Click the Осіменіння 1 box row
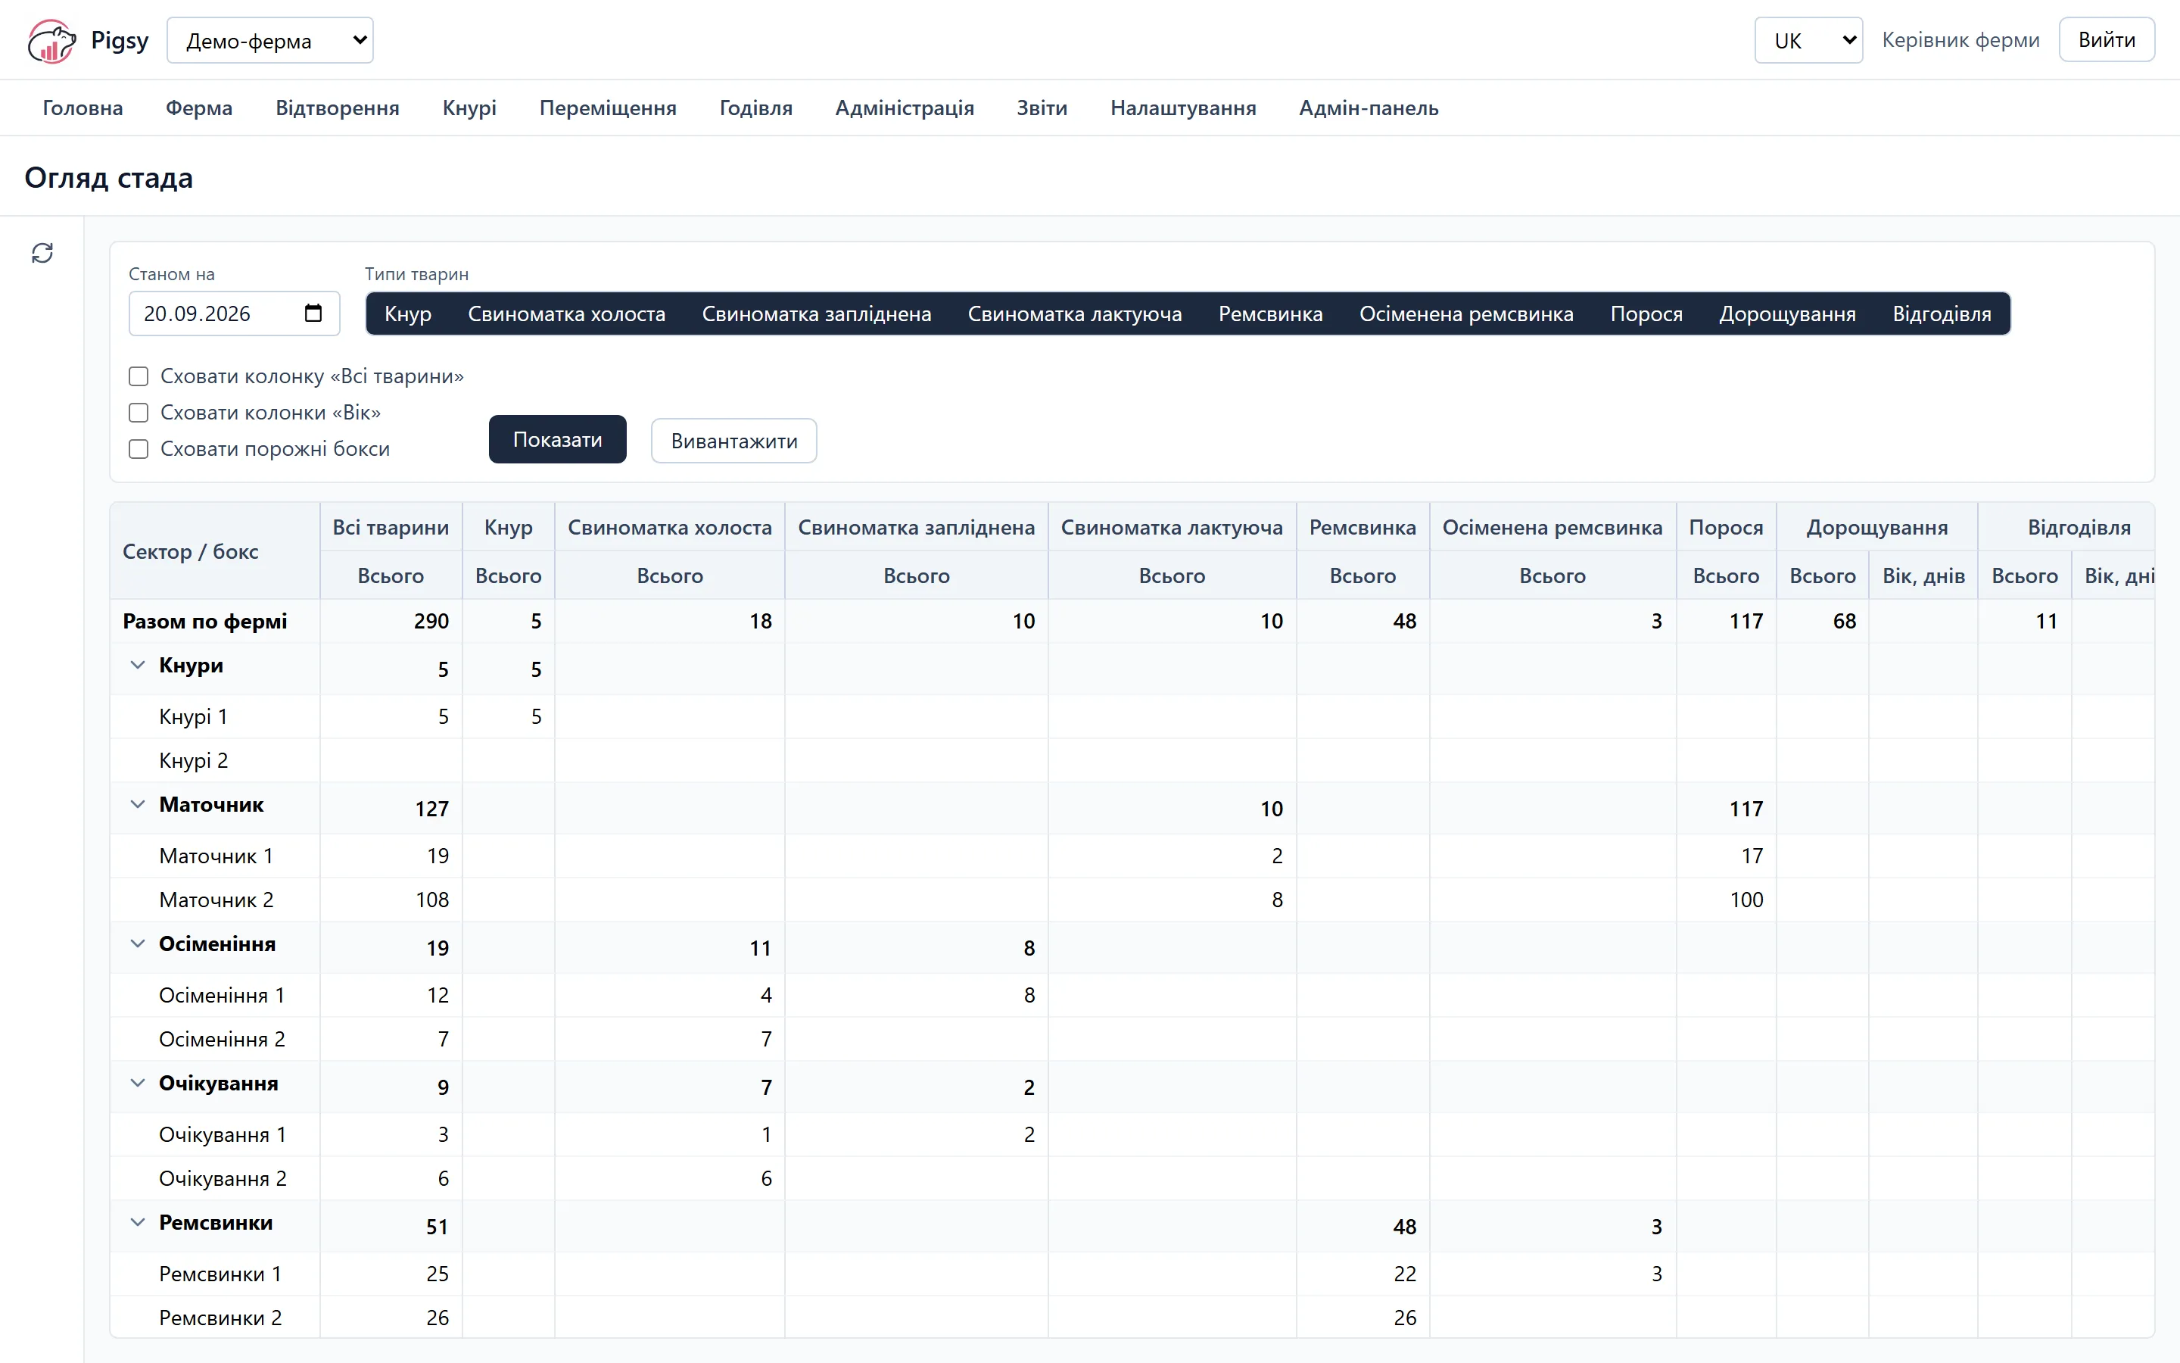Image resolution: width=2180 pixels, height=1363 pixels. 1132,995
